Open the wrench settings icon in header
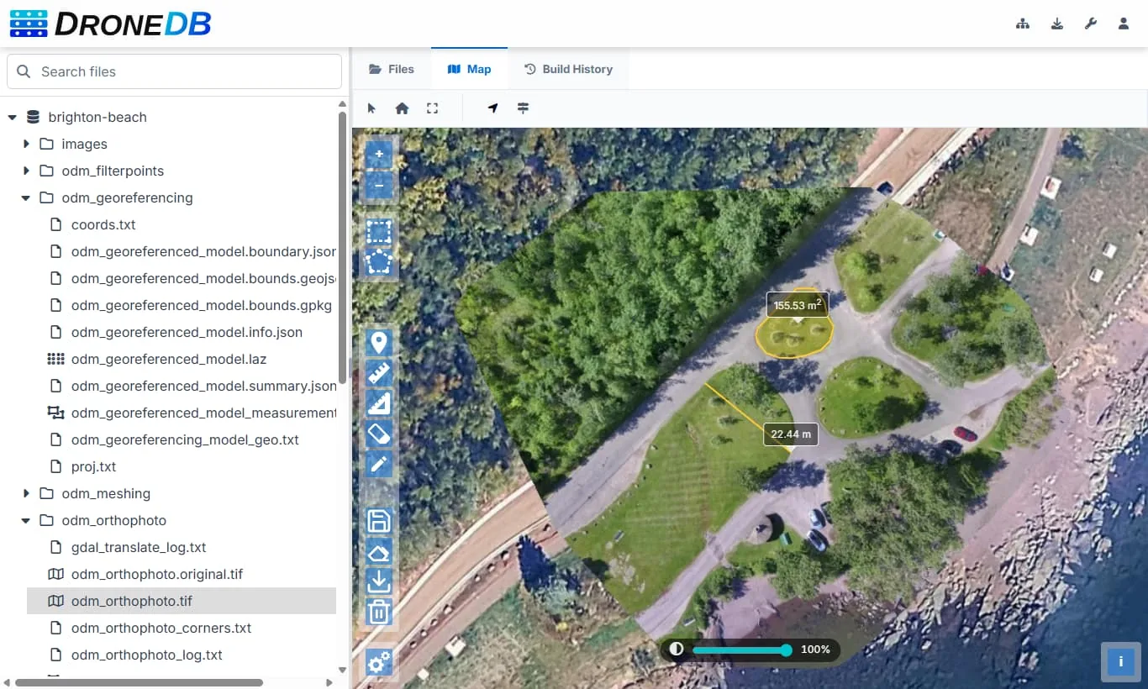Image resolution: width=1148 pixels, height=689 pixels. pos(1091,24)
